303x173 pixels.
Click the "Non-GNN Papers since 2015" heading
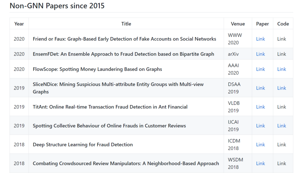pyautogui.click(x=57, y=6)
